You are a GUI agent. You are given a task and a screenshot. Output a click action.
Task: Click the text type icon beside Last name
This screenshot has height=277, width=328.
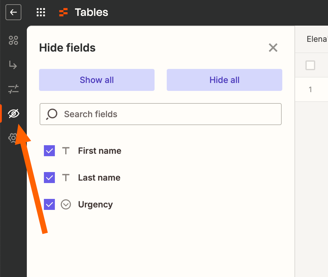point(66,178)
